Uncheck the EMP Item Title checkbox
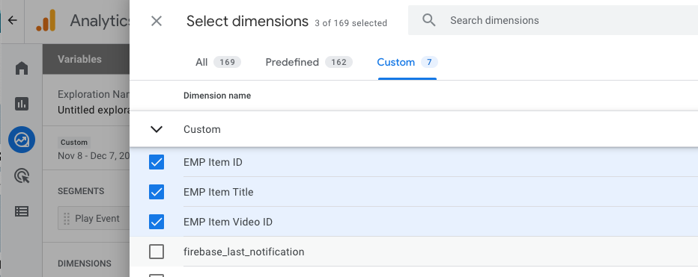 pos(157,192)
